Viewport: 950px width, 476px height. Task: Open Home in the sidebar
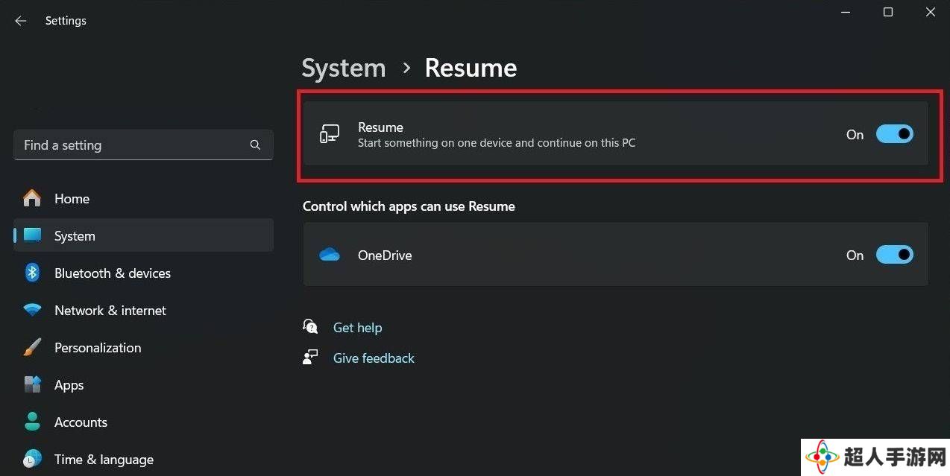pos(143,198)
